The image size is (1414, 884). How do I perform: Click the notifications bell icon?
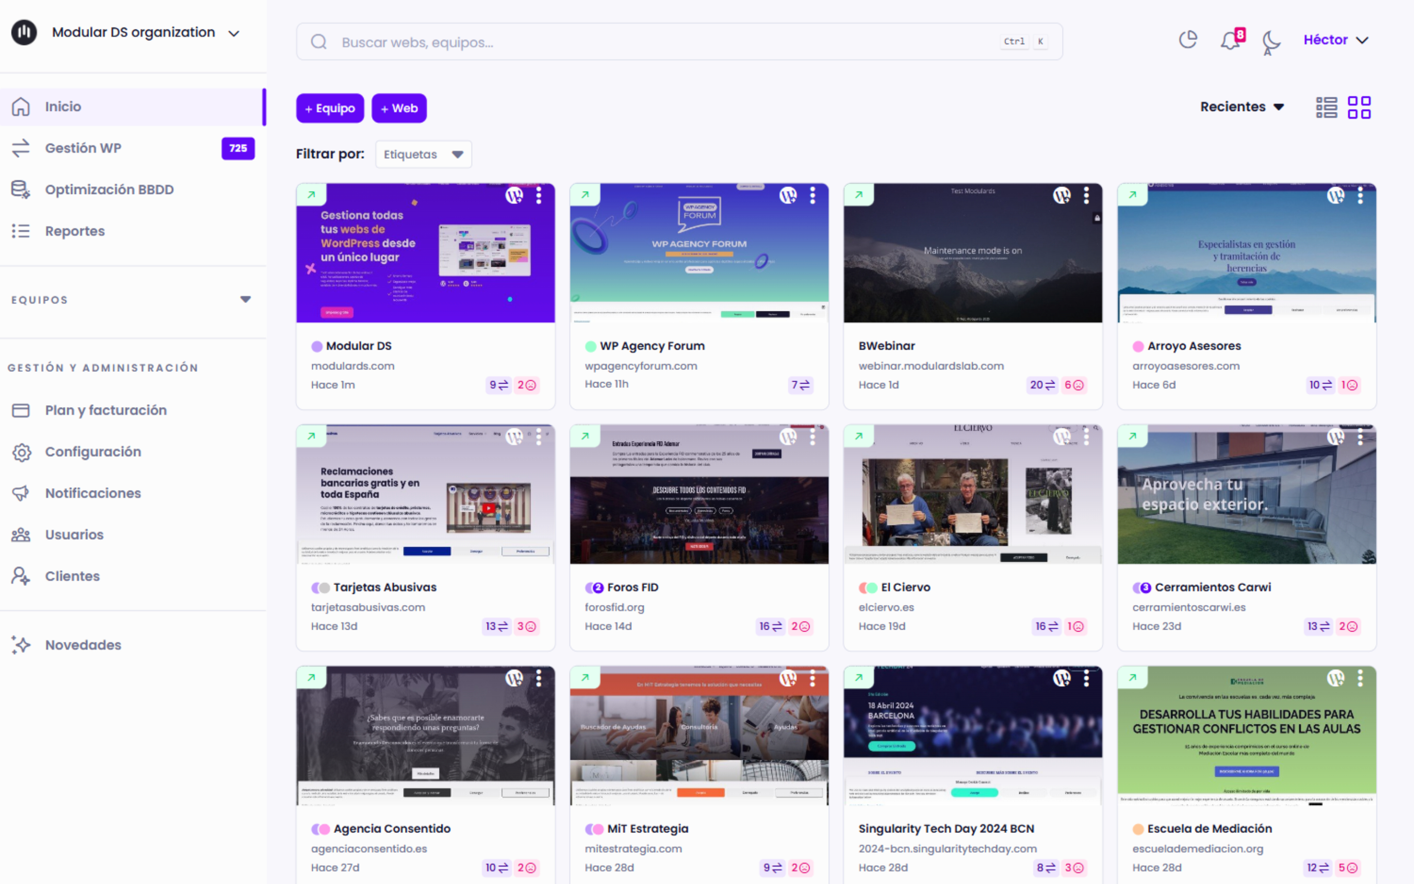click(1229, 40)
